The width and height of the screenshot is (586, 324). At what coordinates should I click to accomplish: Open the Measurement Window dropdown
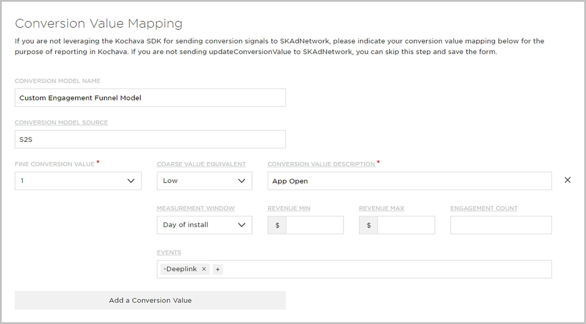click(x=204, y=225)
